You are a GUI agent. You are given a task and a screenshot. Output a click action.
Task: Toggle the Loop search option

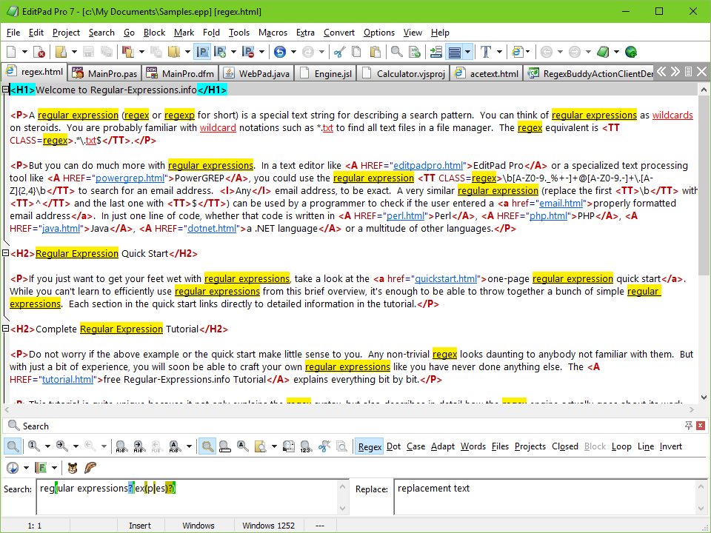(621, 446)
